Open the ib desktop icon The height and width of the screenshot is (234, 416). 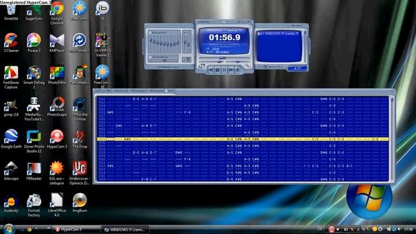103,11
